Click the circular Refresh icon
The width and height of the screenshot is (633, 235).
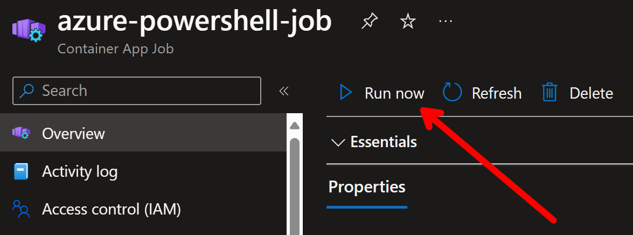coord(452,93)
